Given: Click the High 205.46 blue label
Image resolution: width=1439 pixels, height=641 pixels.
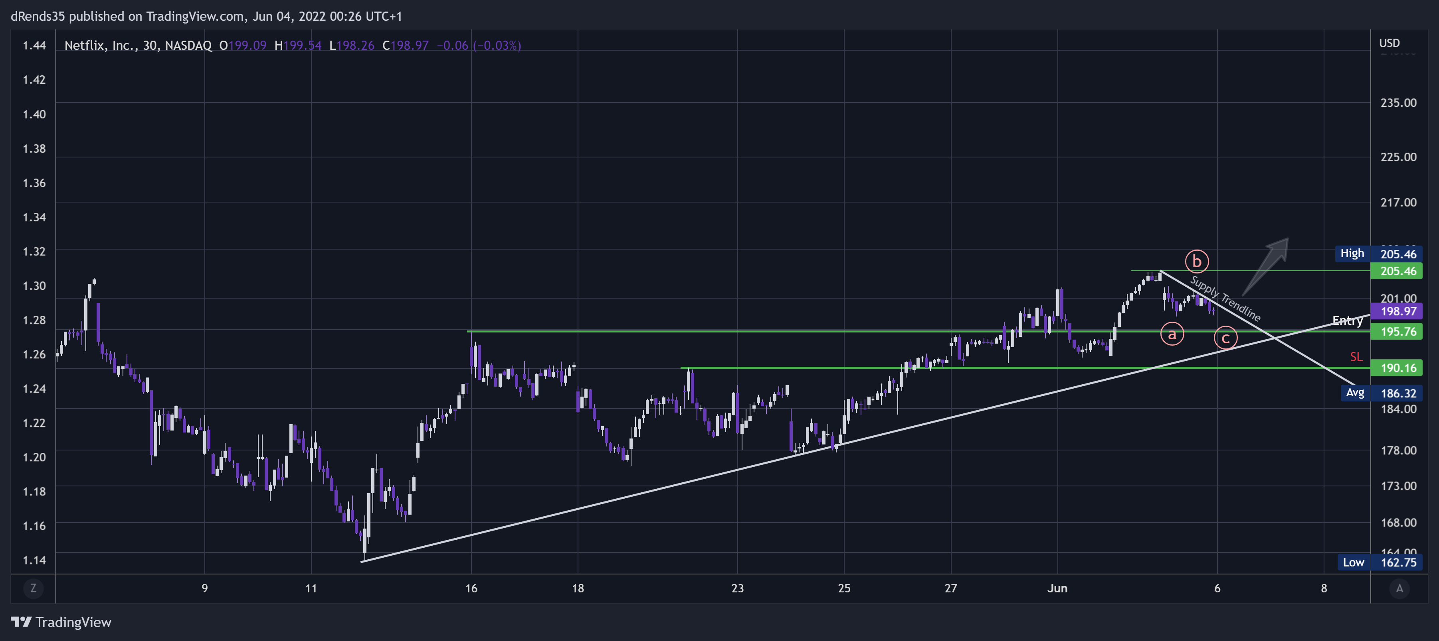Looking at the screenshot, I should click(1379, 254).
